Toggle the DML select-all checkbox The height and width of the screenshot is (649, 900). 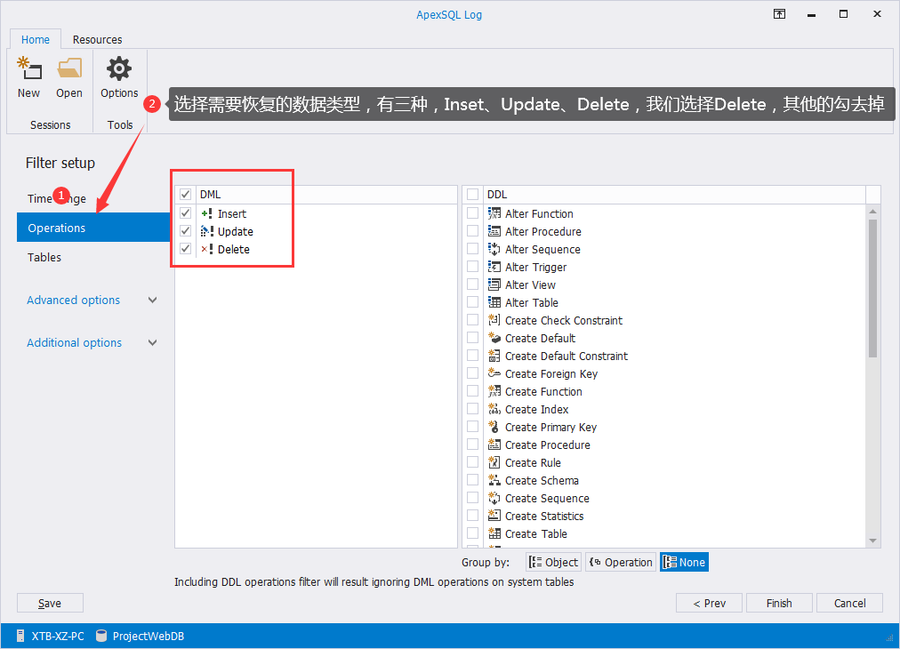[x=185, y=195]
